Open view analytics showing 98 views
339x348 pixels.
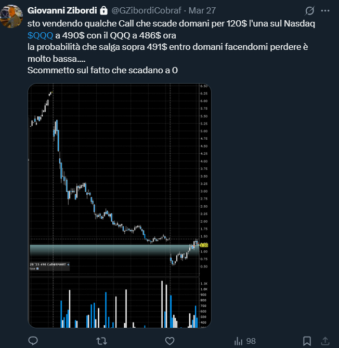(x=244, y=341)
